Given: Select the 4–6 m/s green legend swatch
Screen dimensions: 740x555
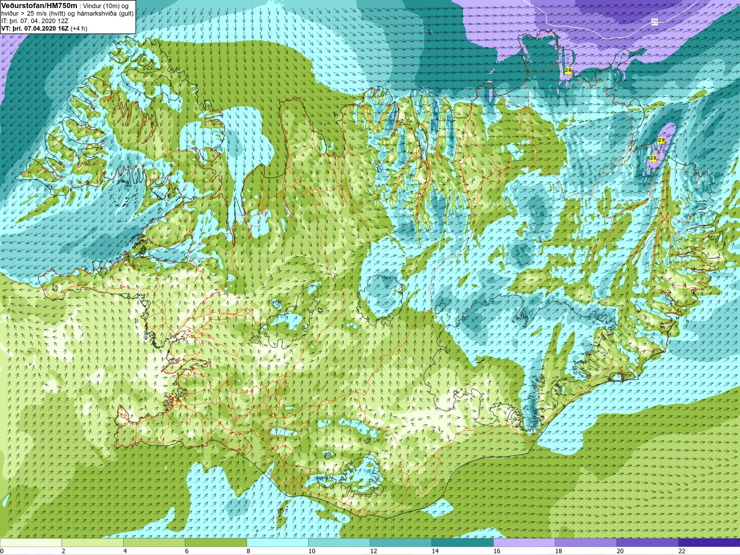Looking at the screenshot, I should [154, 543].
